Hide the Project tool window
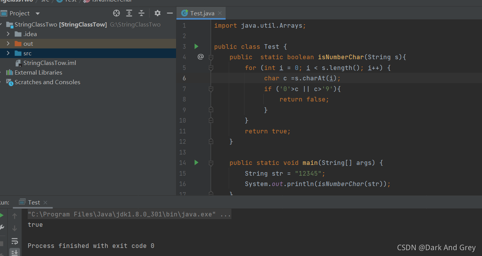 tap(170, 13)
